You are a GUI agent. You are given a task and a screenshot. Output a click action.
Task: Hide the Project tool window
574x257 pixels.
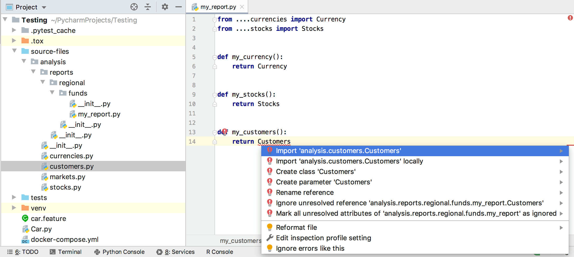click(178, 7)
